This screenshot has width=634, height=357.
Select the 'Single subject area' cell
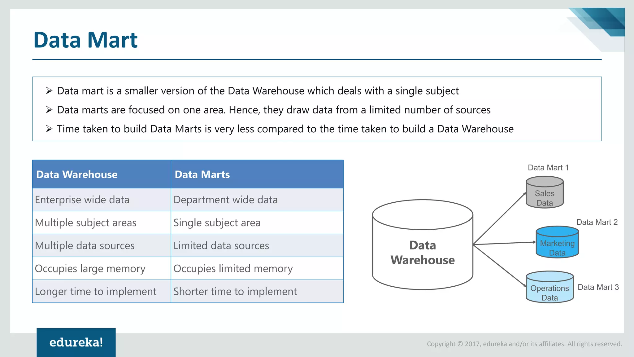pyautogui.click(x=257, y=223)
